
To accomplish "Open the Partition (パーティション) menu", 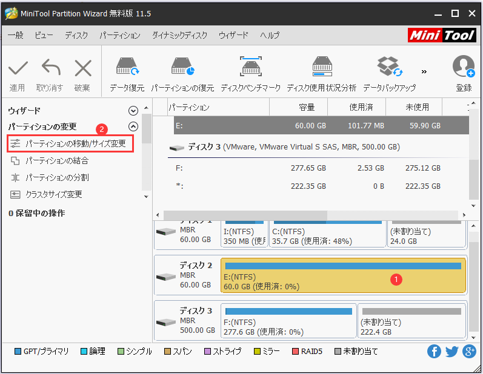I will pyautogui.click(x=120, y=35).
